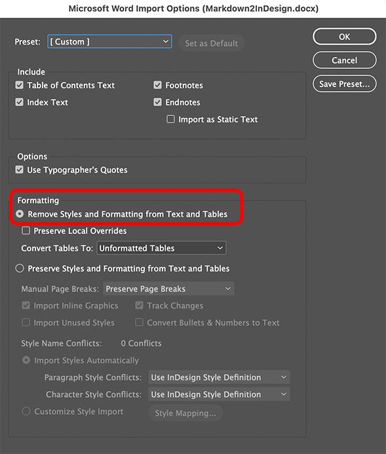Click the Include section heading
The height and width of the screenshot is (454, 386).
(31, 72)
